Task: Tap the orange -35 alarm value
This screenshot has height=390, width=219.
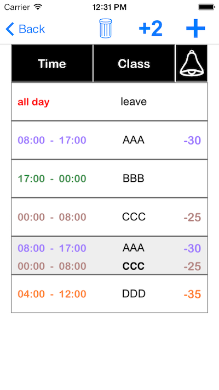Action: (192, 294)
